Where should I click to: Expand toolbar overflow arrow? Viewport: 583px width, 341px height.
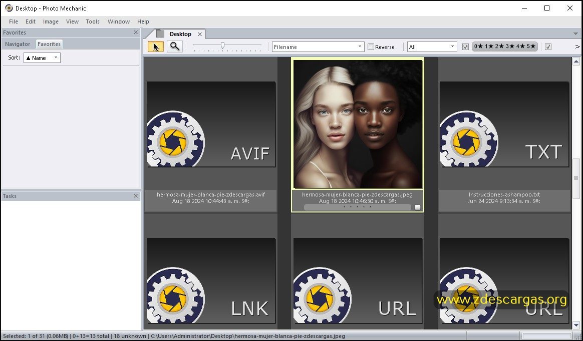(577, 47)
